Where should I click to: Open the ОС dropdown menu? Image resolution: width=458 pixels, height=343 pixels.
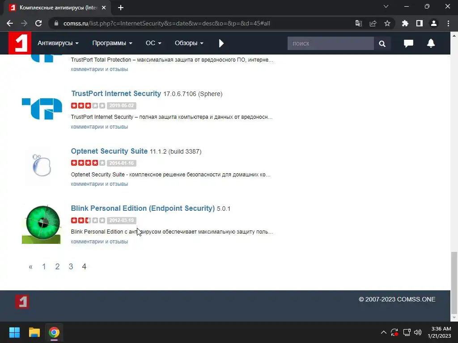click(153, 43)
